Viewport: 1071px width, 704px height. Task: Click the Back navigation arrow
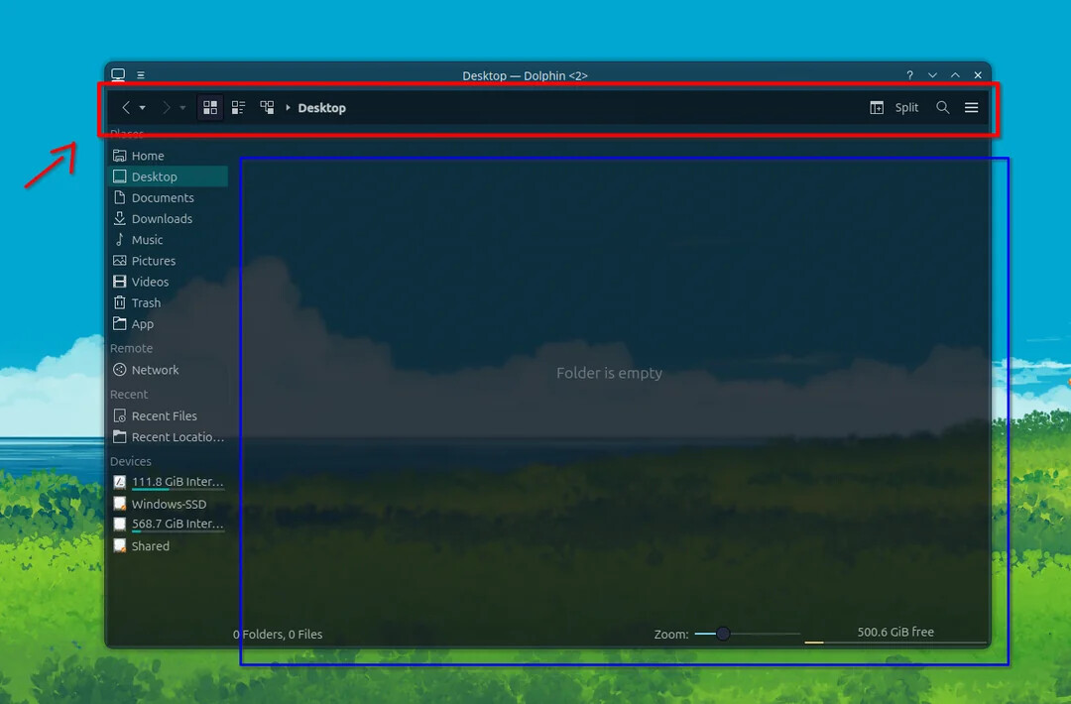(126, 108)
